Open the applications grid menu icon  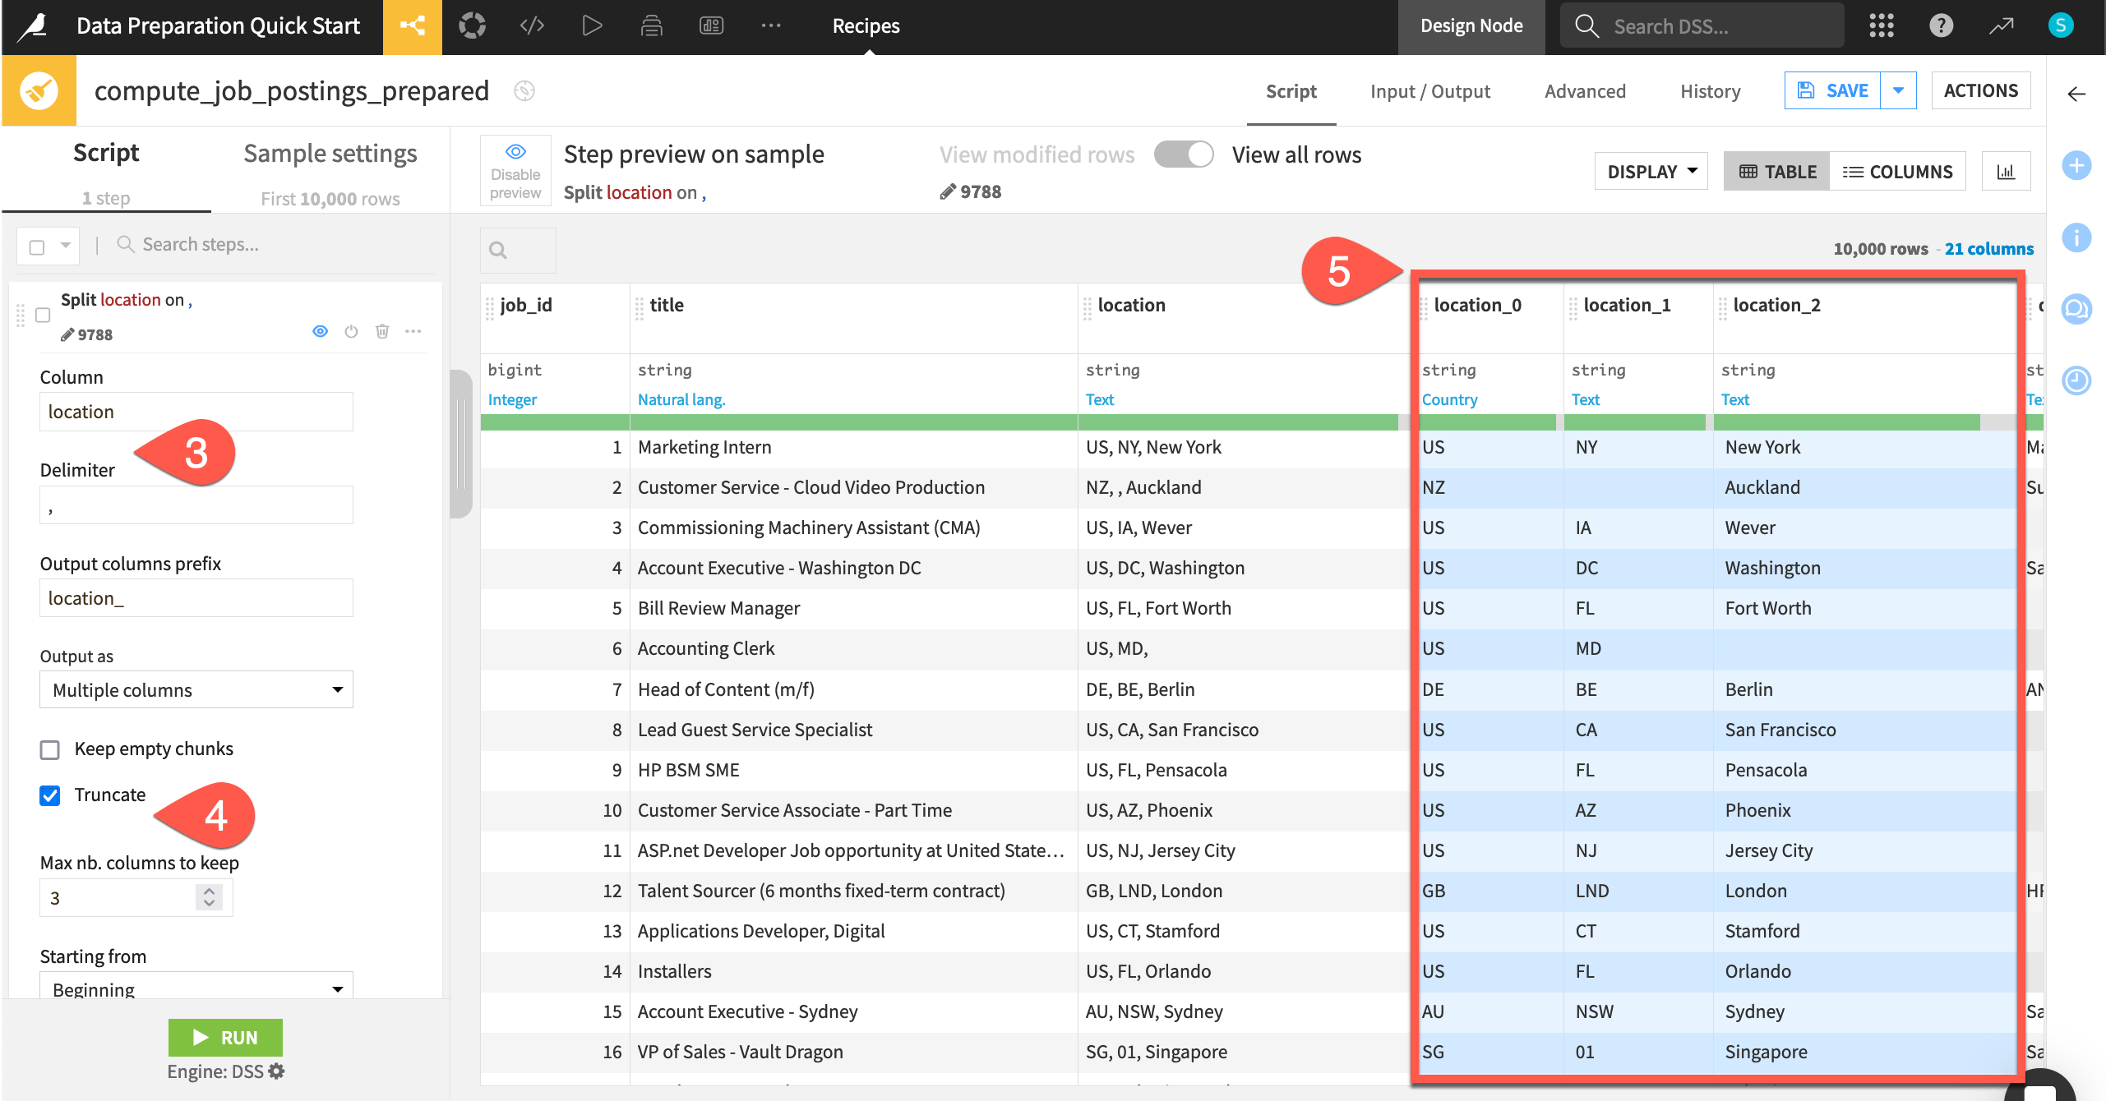coord(1881,26)
